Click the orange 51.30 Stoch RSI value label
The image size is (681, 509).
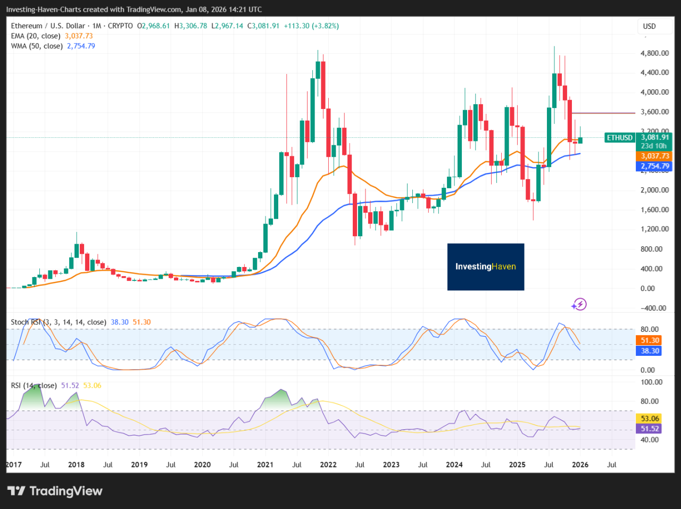649,340
